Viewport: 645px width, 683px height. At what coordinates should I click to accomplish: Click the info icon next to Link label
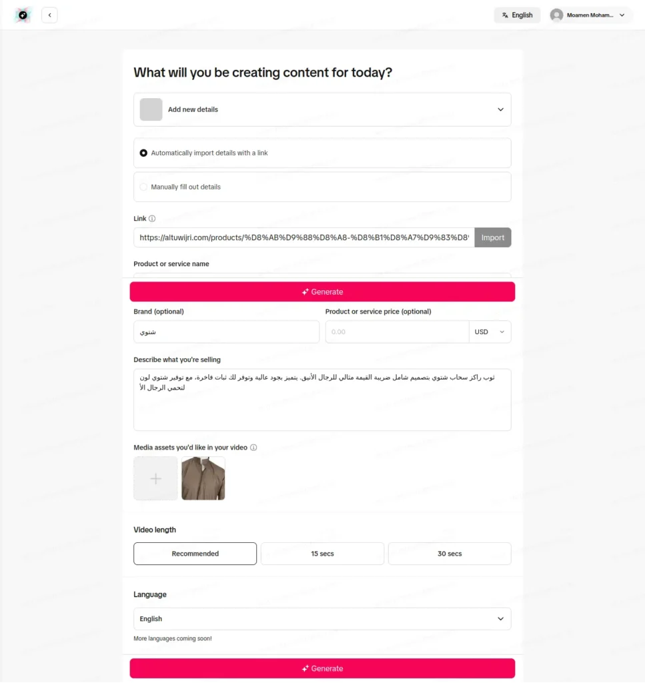[x=152, y=219]
